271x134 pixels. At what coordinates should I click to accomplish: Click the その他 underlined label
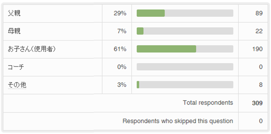click(x=17, y=85)
